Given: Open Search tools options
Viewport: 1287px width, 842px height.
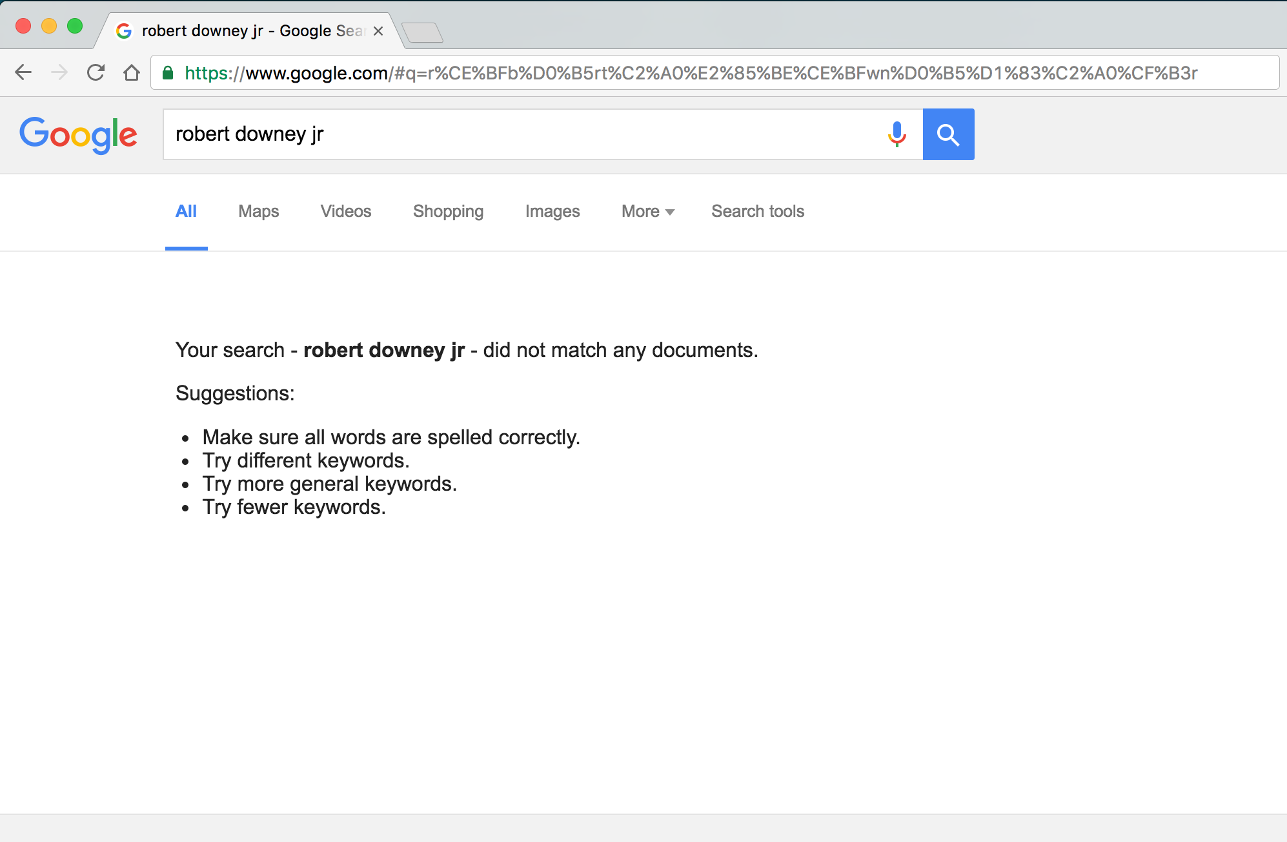Looking at the screenshot, I should (x=757, y=211).
